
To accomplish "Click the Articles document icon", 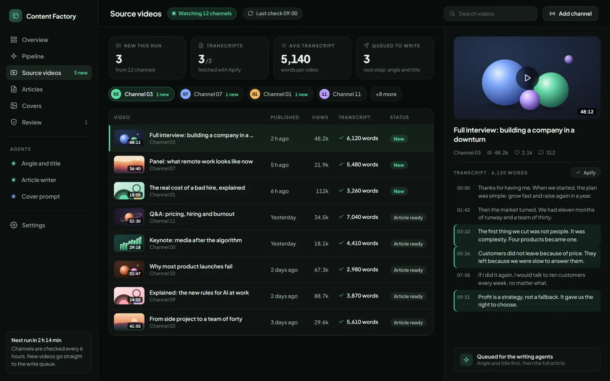I will (x=14, y=89).
